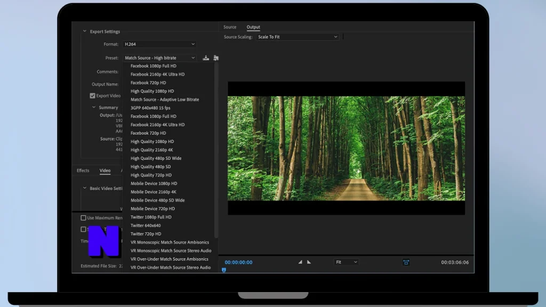The width and height of the screenshot is (546, 307).
Task: Open the Preset Match Source dropdown
Action: click(x=159, y=58)
